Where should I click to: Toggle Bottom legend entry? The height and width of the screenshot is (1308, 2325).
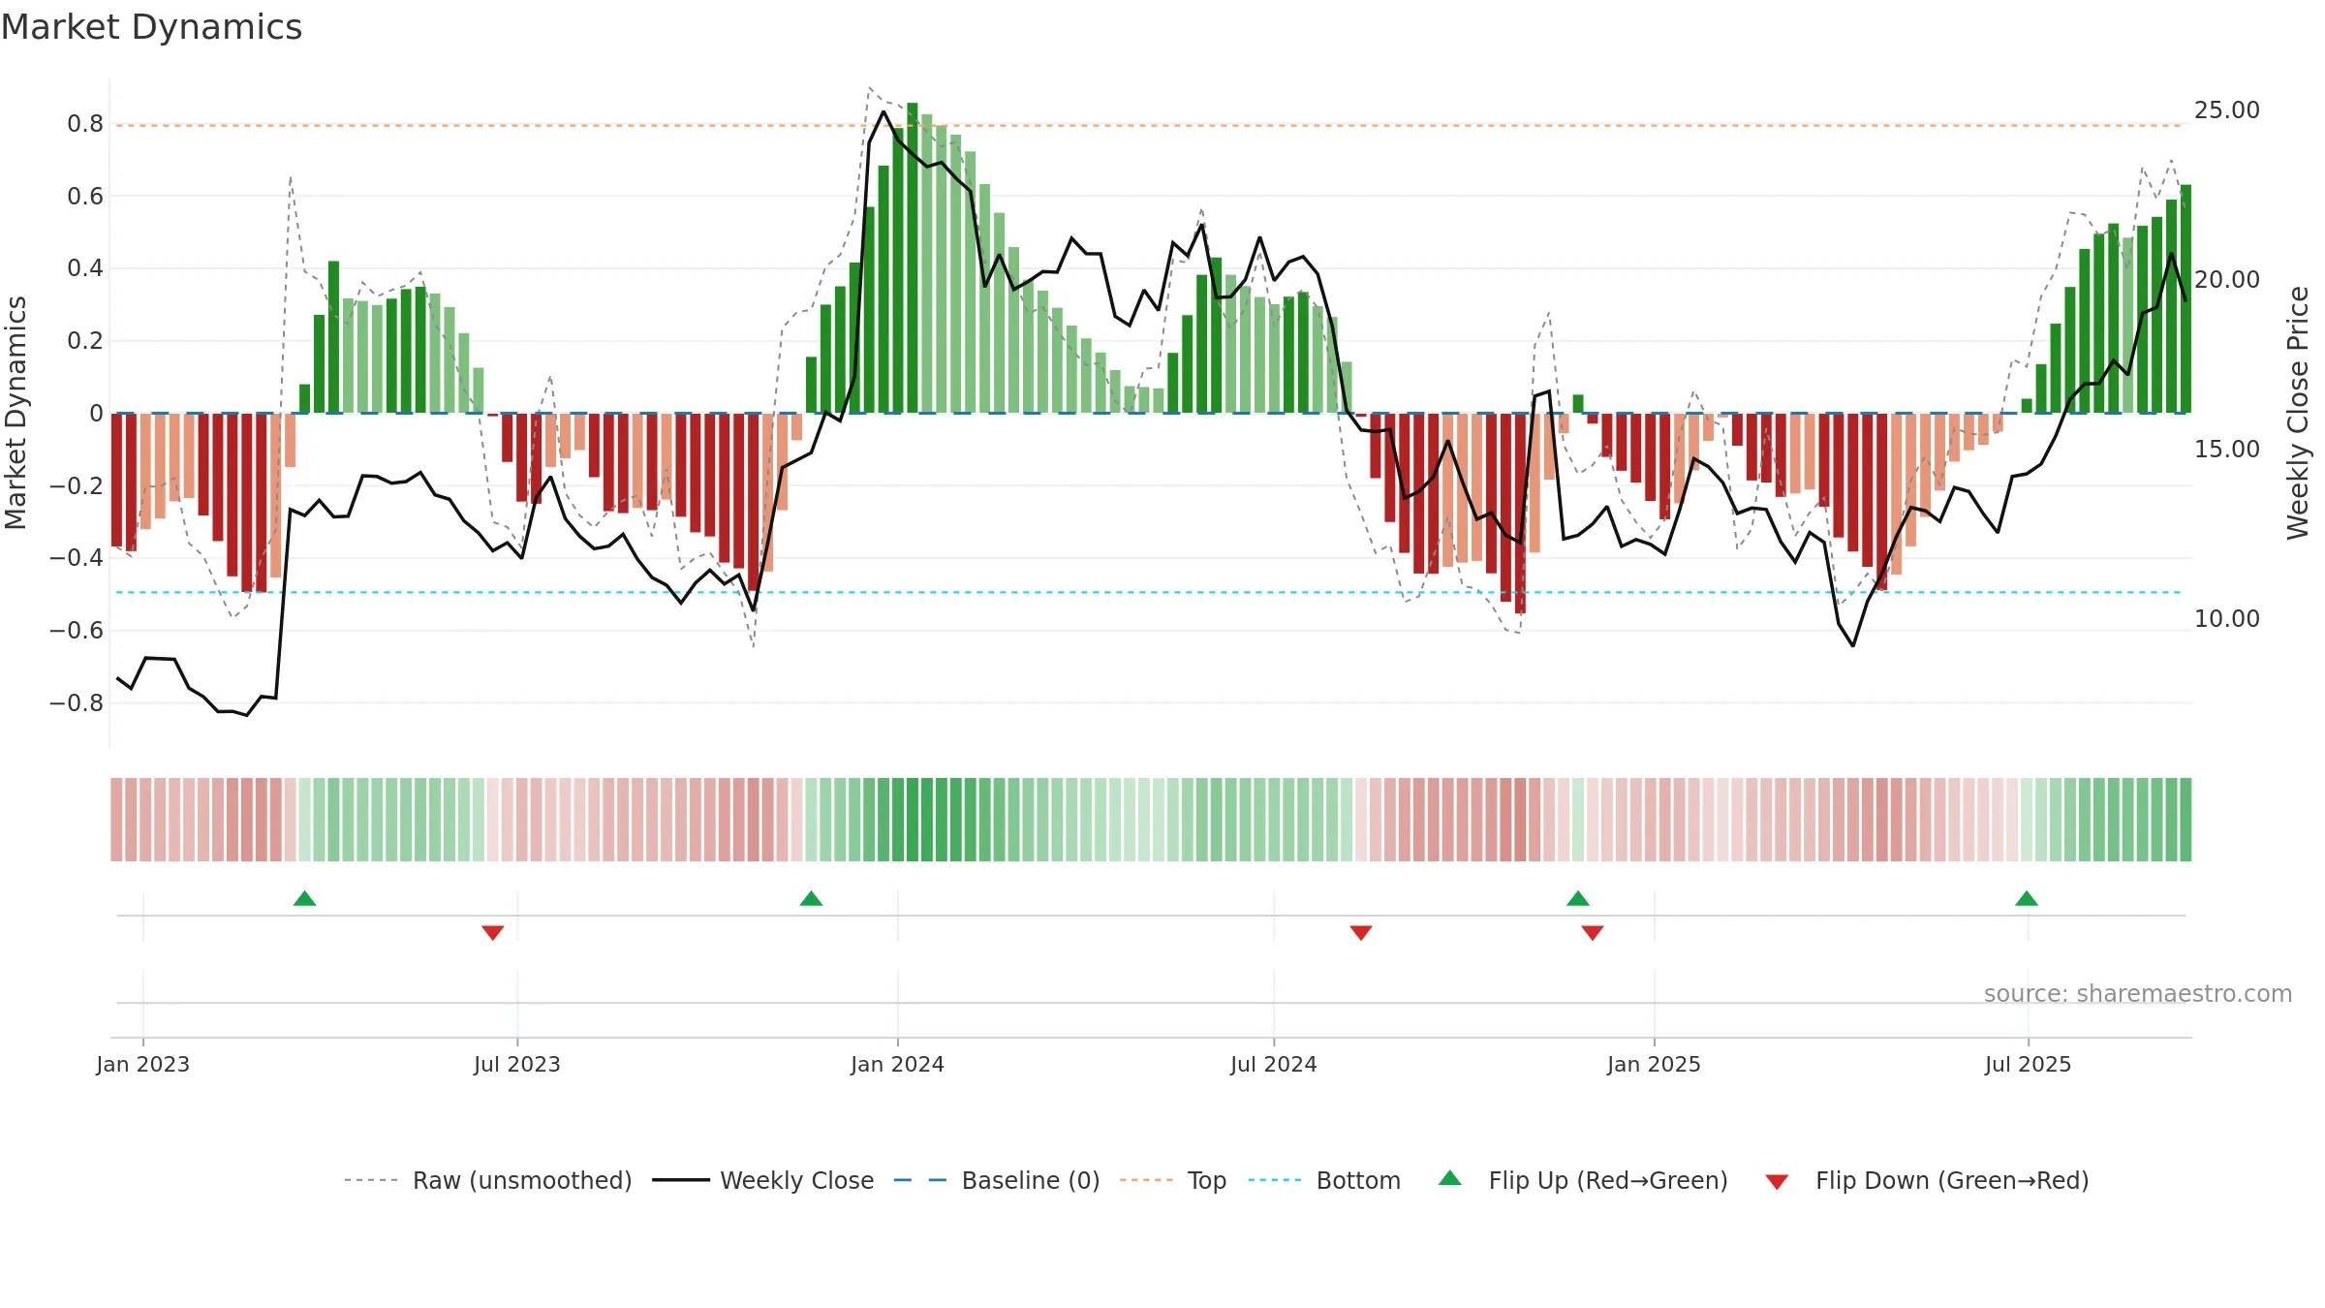pyautogui.click(x=1324, y=1180)
